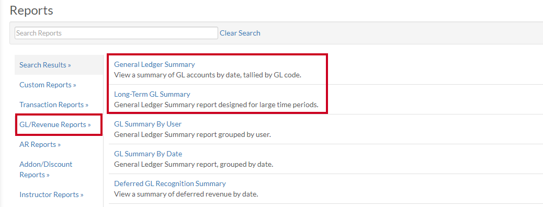
Task: Open the GL Summary By User report
Action: coord(148,124)
